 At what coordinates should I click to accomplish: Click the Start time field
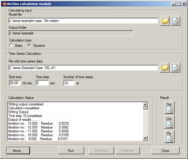(15, 83)
